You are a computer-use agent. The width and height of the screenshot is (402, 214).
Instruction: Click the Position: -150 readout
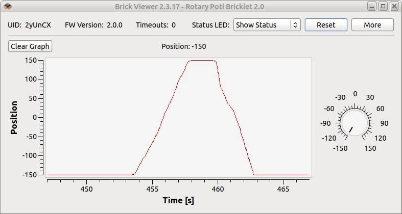pyautogui.click(x=184, y=46)
